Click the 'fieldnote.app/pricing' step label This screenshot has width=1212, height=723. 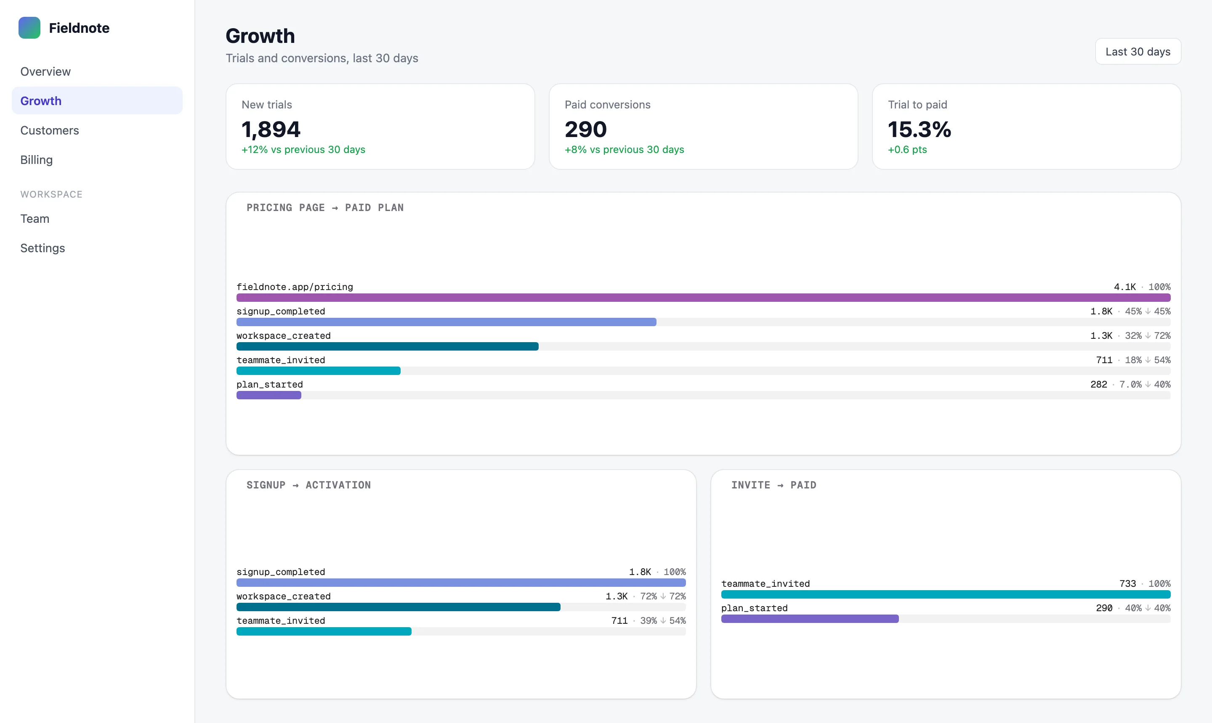point(295,287)
